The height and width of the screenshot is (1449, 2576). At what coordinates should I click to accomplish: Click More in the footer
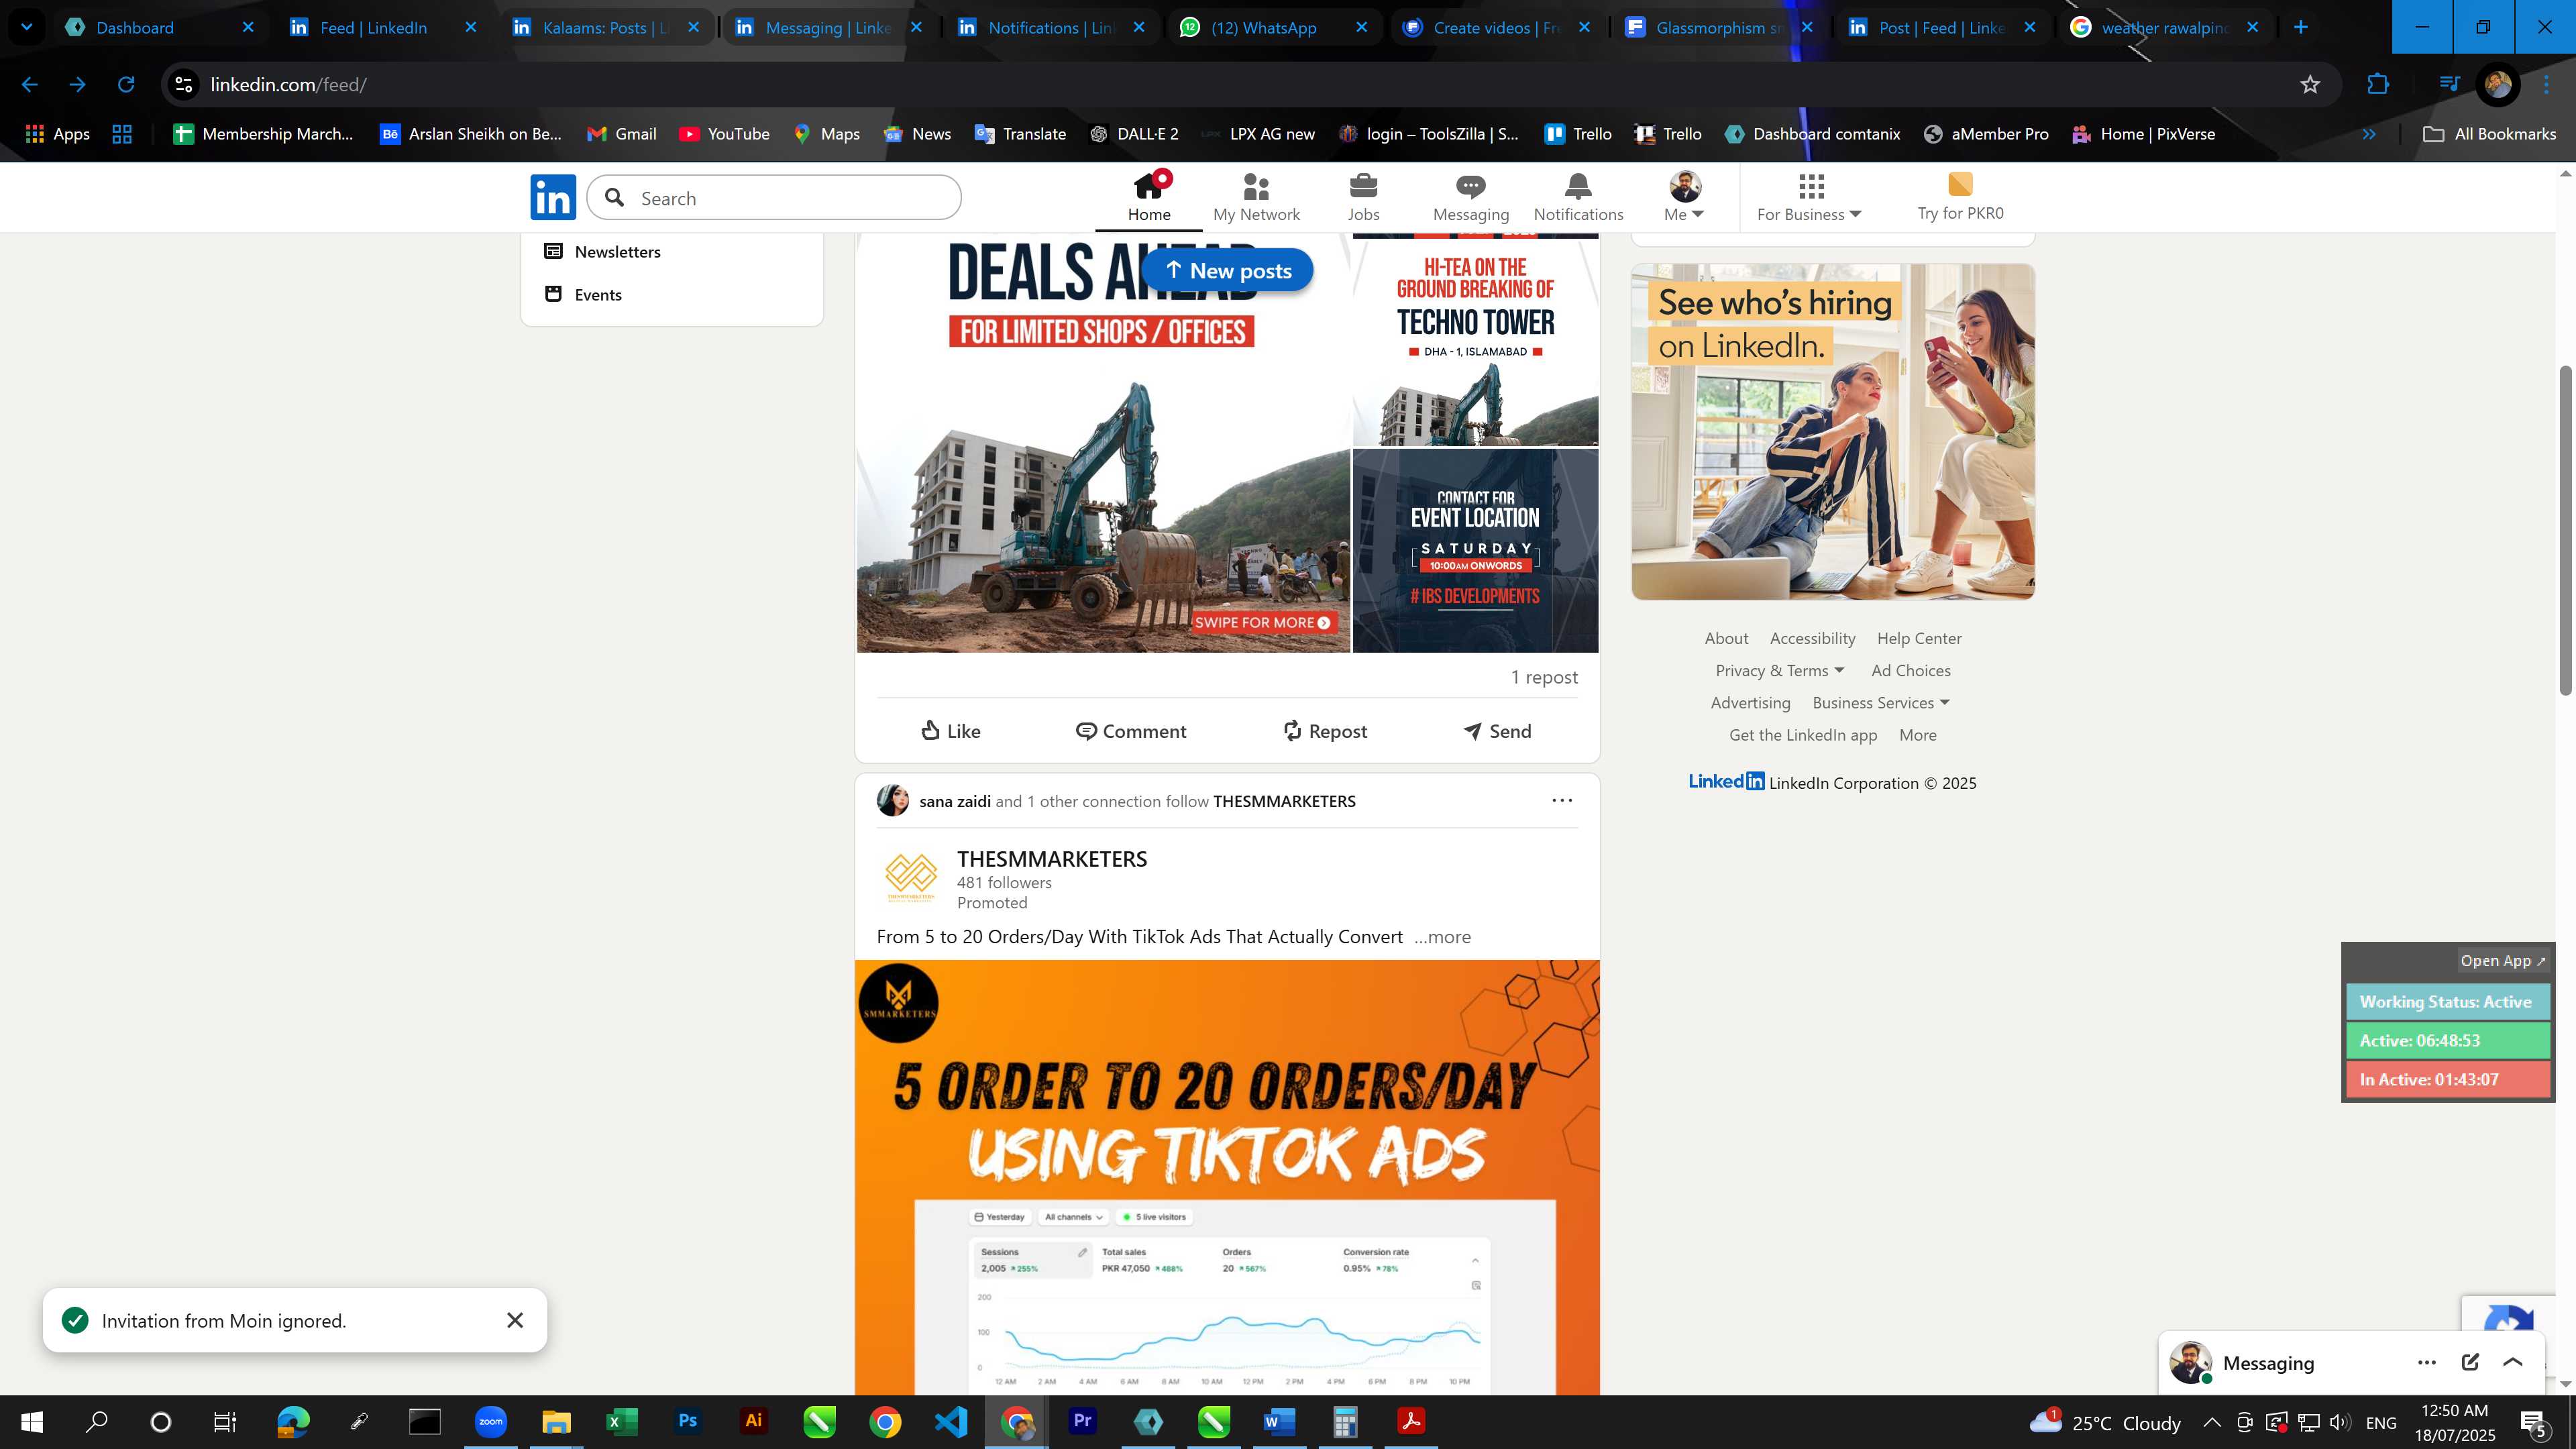1917,735
